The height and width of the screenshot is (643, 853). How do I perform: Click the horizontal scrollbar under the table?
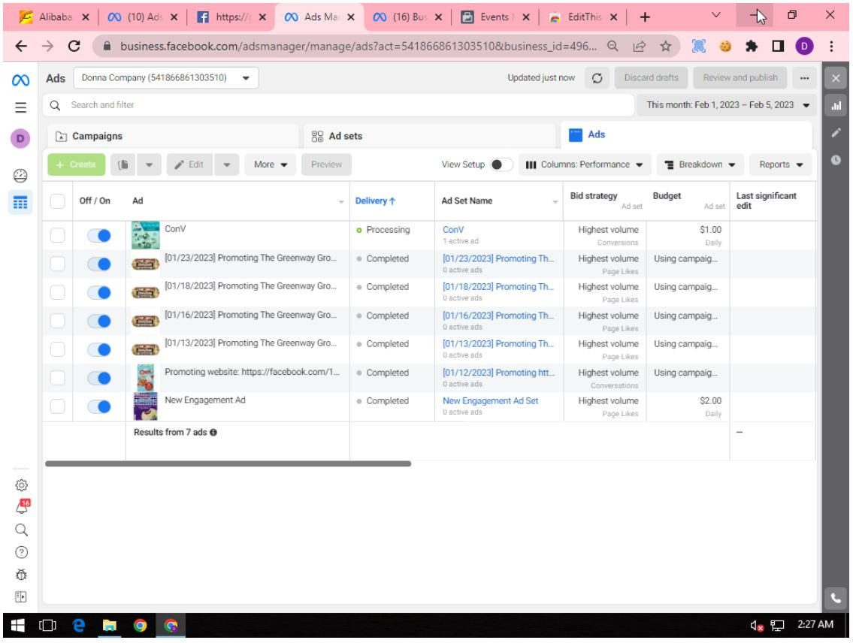point(228,463)
